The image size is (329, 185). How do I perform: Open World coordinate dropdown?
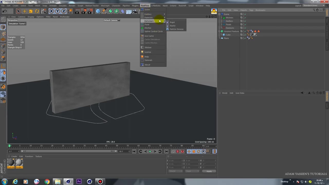(175, 171)
